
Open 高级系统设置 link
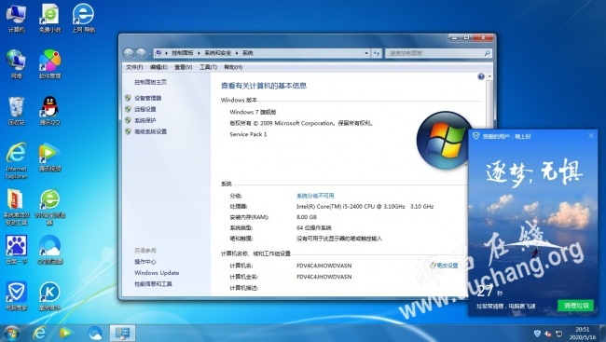coord(150,131)
